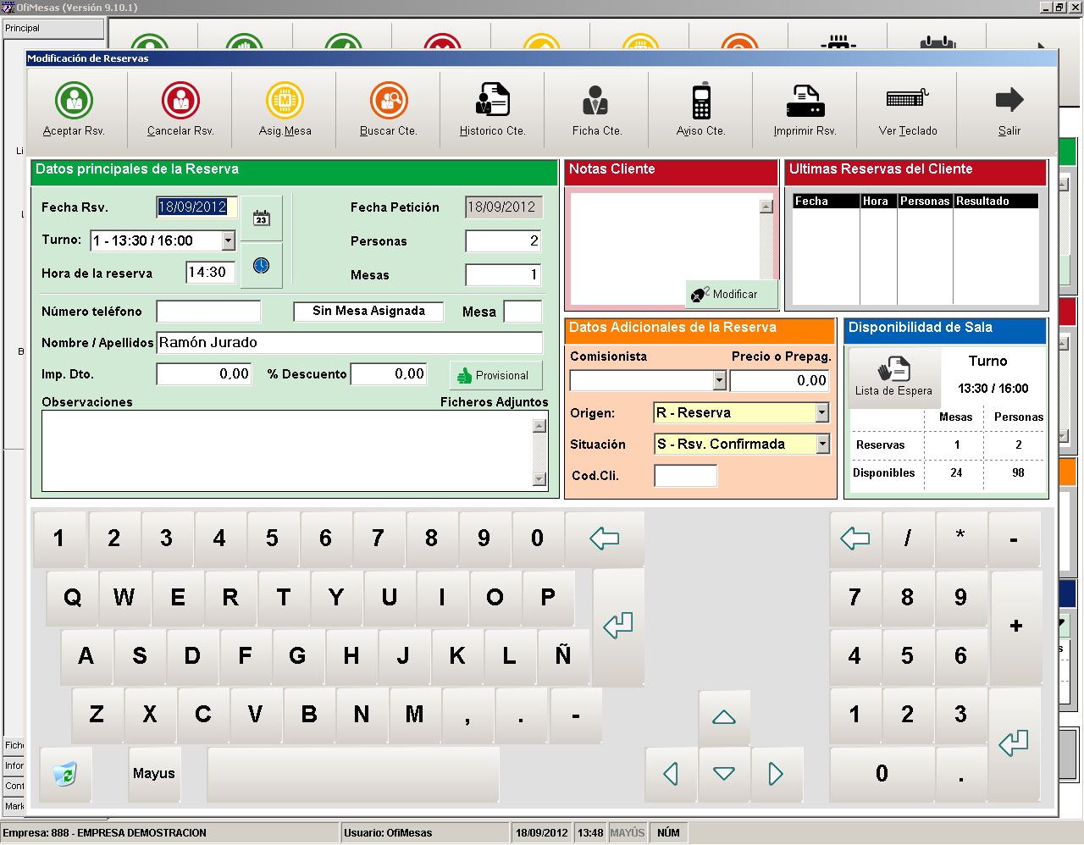Click the Q key on keyboard
The image size is (1084, 845).
click(72, 598)
